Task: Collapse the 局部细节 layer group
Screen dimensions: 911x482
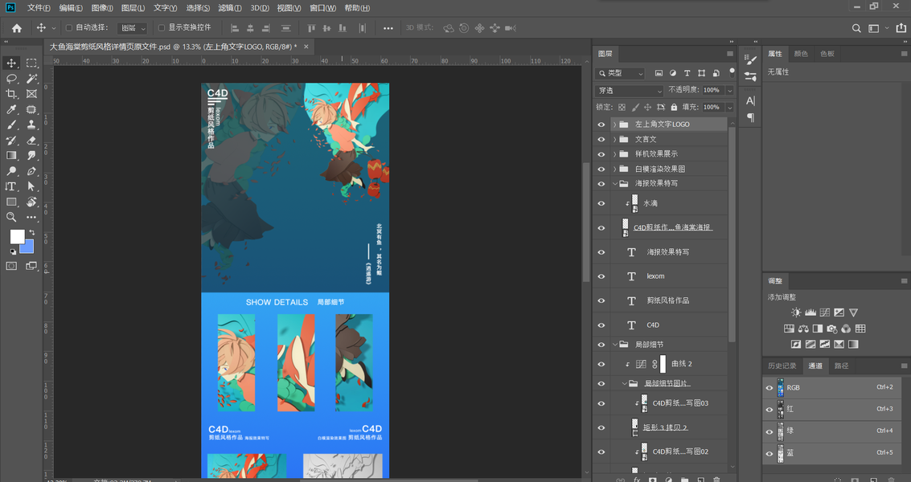Action: tap(614, 345)
